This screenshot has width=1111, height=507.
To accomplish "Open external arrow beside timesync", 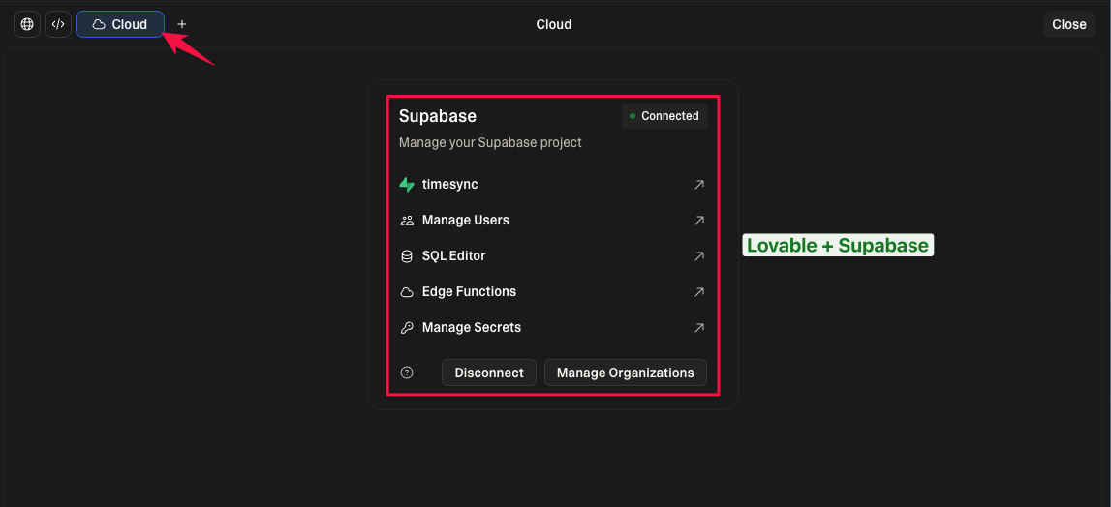I will 699,184.
